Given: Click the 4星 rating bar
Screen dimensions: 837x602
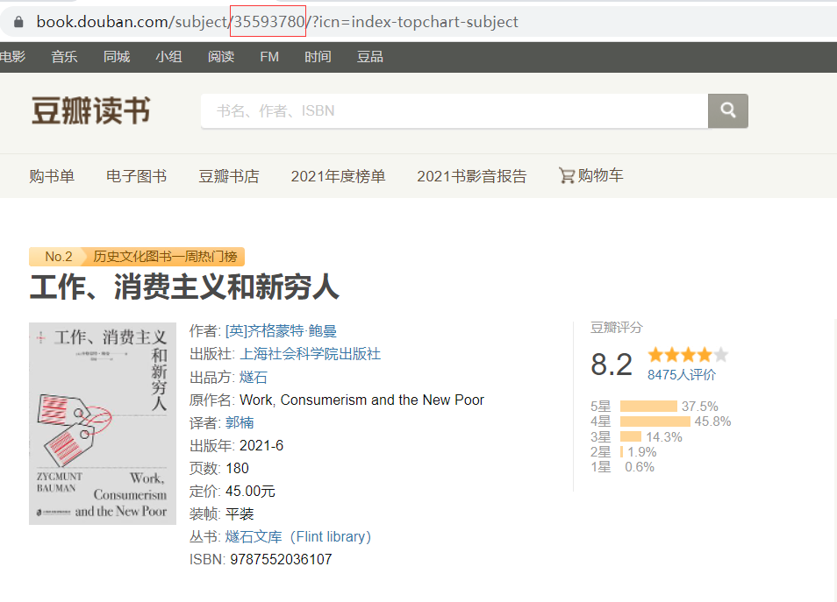Looking at the screenshot, I should point(655,421).
